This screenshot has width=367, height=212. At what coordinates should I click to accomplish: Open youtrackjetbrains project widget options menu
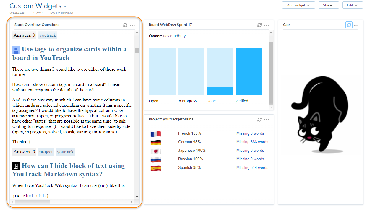point(267,120)
